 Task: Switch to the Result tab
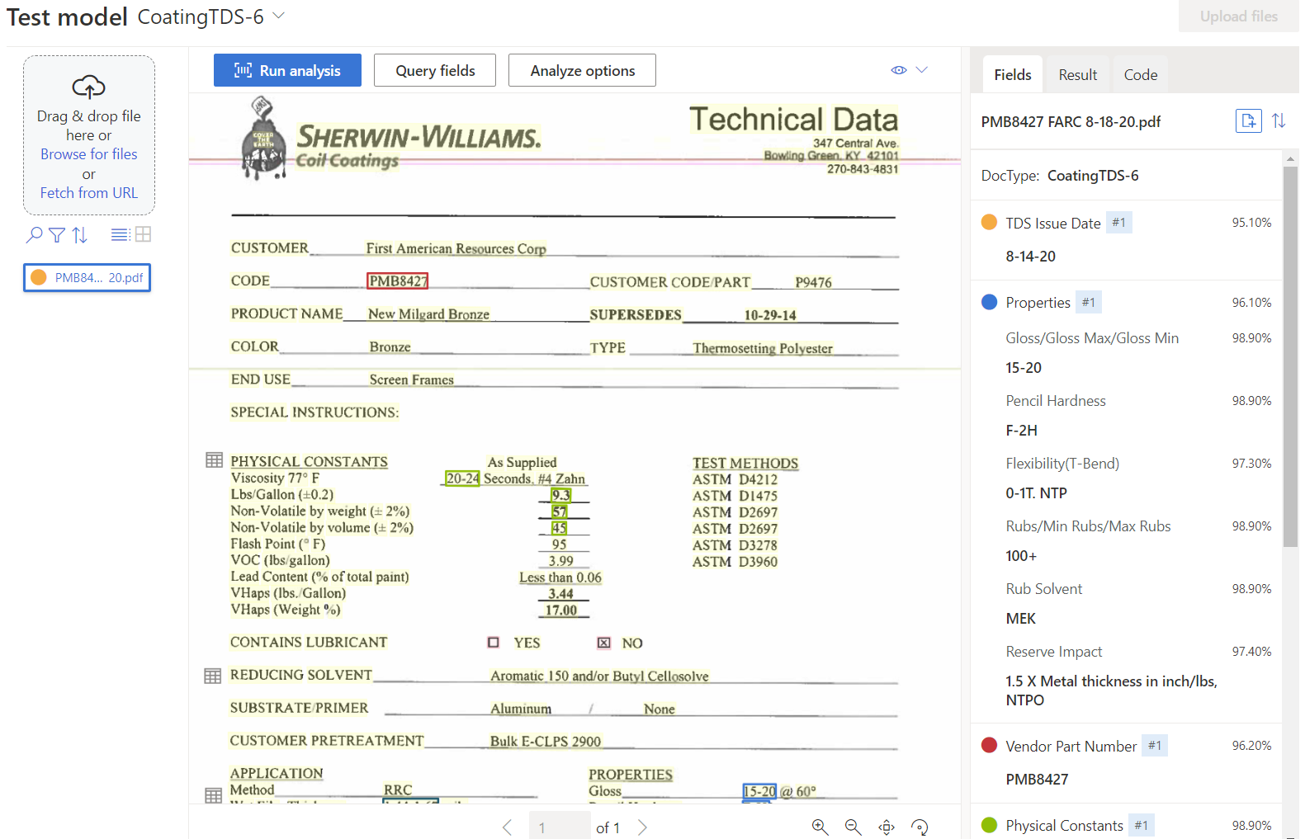tap(1078, 75)
